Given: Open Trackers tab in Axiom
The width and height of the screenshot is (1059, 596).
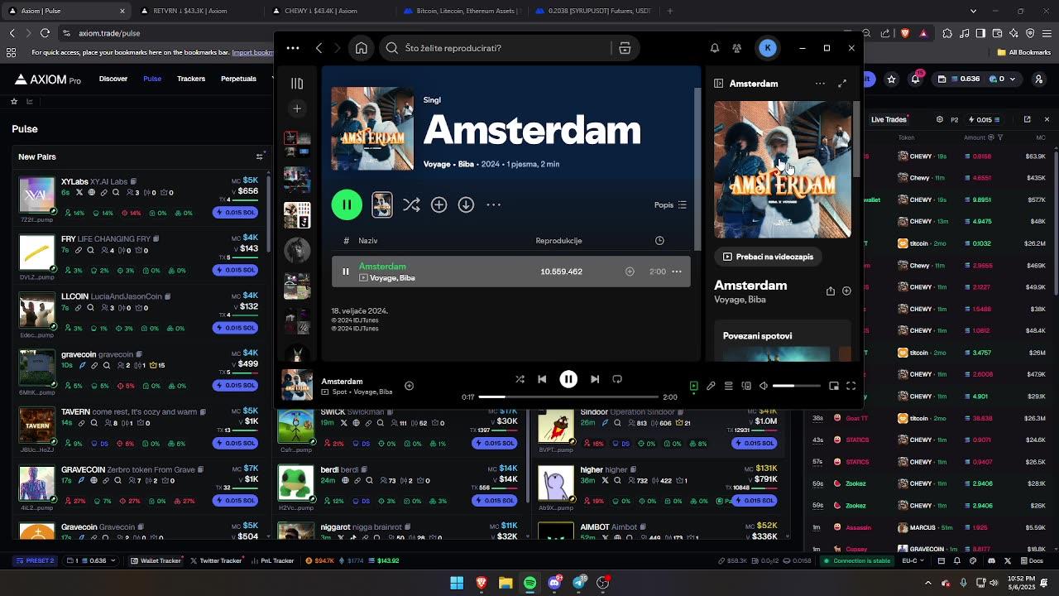Looking at the screenshot, I should click(191, 79).
